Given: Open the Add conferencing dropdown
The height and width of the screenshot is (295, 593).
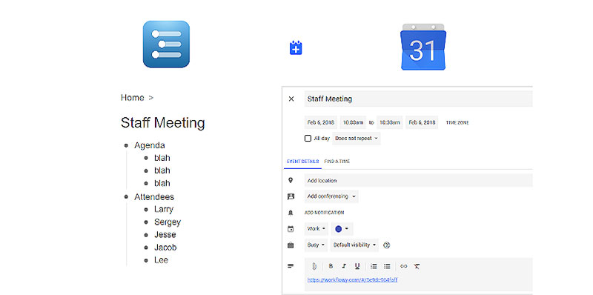Looking at the screenshot, I should (x=331, y=196).
